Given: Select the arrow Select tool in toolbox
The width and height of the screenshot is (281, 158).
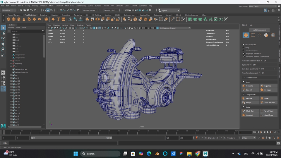Looking at the screenshot, I should tap(3, 28).
